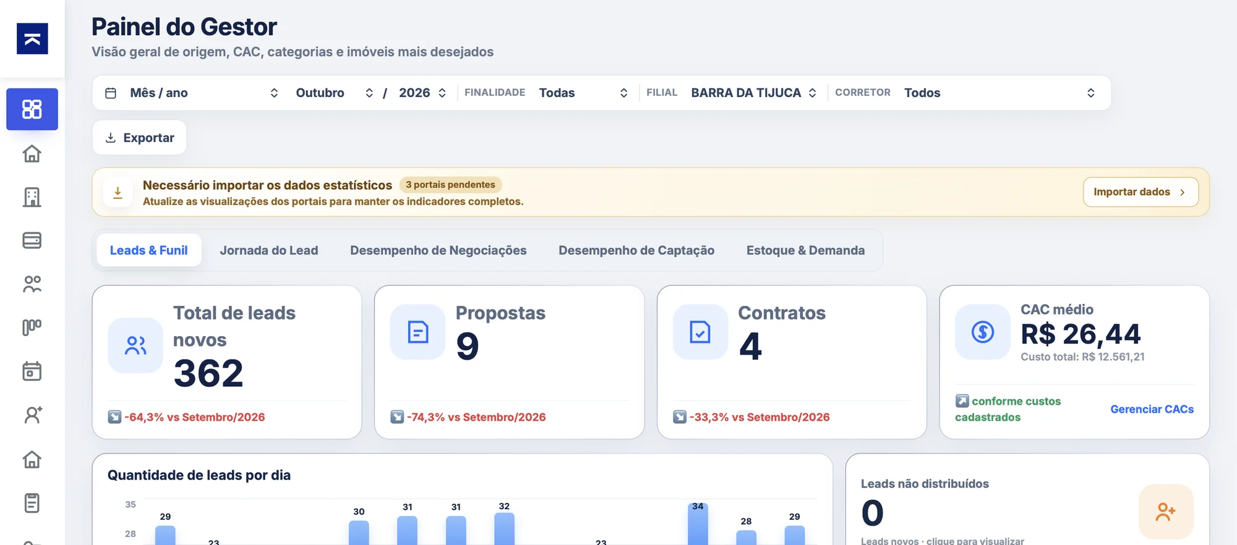Click the Total de leads novos people icon
The image size is (1237, 545).
135,345
